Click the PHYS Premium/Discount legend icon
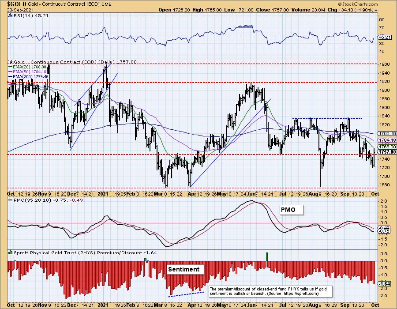This screenshot has width=397, height=309. [10, 252]
